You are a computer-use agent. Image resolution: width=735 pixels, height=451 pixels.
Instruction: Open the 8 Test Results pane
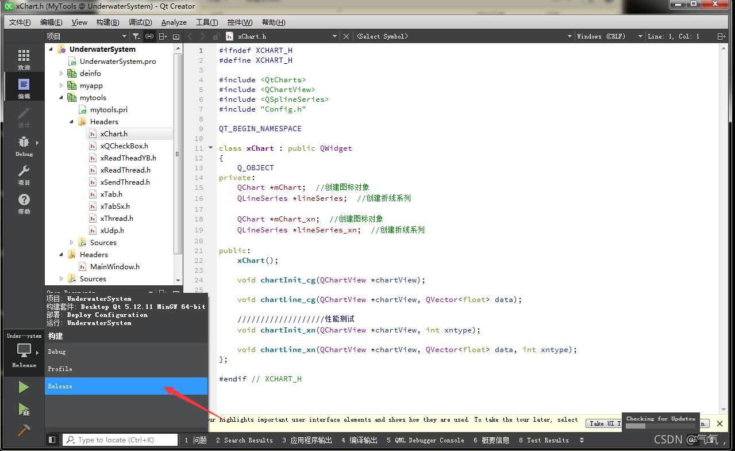pos(544,440)
